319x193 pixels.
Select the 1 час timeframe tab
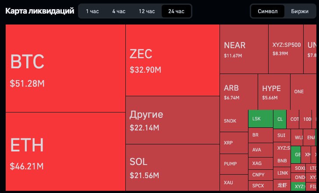[92, 11]
